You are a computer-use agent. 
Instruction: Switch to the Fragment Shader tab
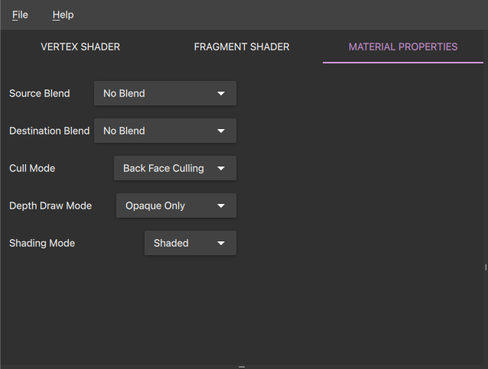(x=242, y=47)
